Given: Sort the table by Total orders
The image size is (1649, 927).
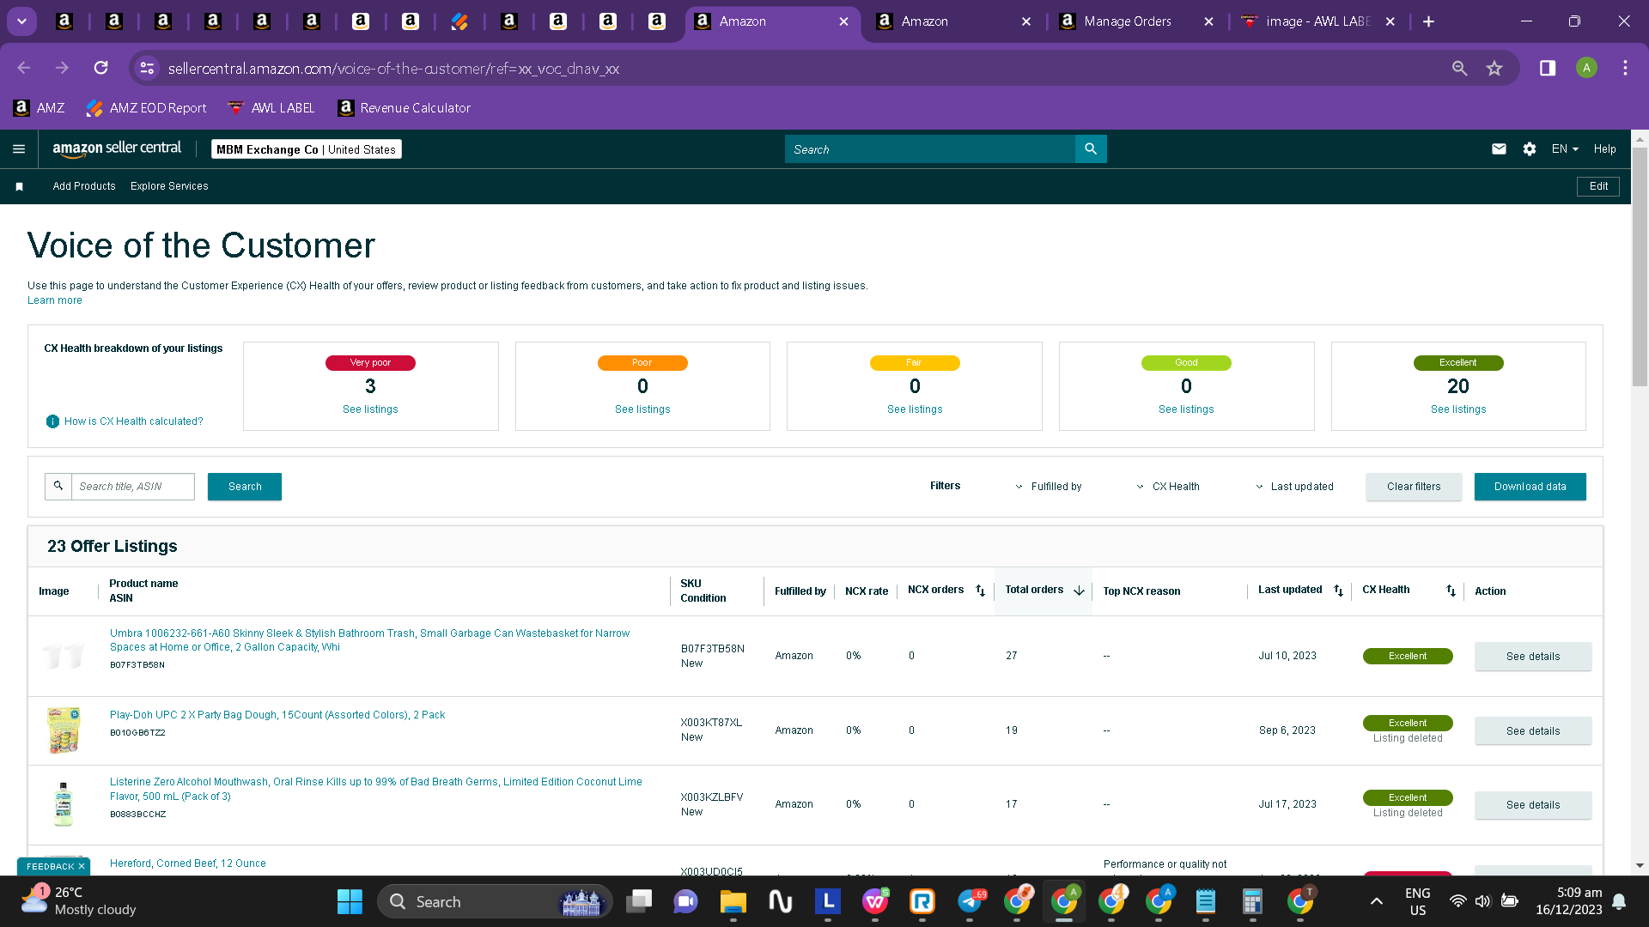Looking at the screenshot, I should pyautogui.click(x=1079, y=591).
